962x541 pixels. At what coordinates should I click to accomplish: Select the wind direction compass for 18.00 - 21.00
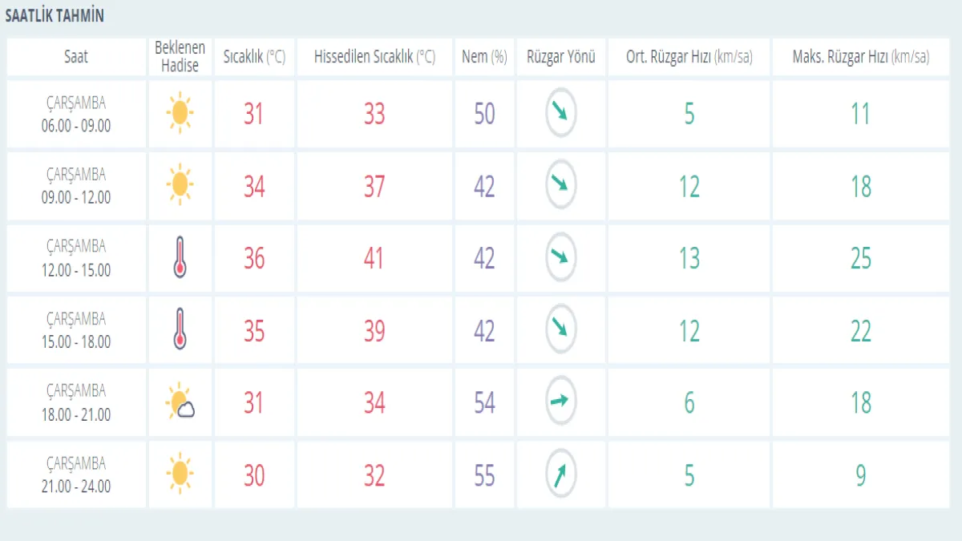click(x=560, y=402)
